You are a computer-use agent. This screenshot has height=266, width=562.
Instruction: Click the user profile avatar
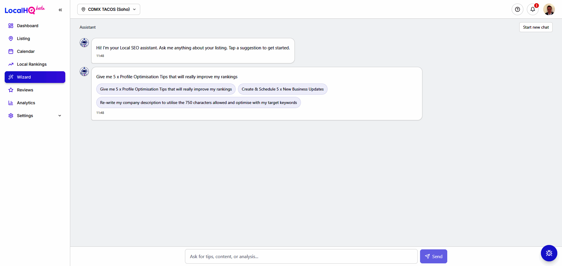(x=549, y=9)
